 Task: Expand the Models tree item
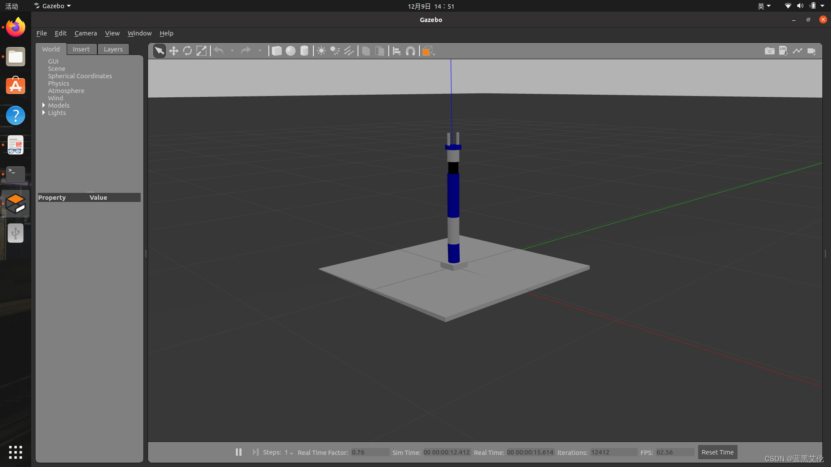[44, 106]
